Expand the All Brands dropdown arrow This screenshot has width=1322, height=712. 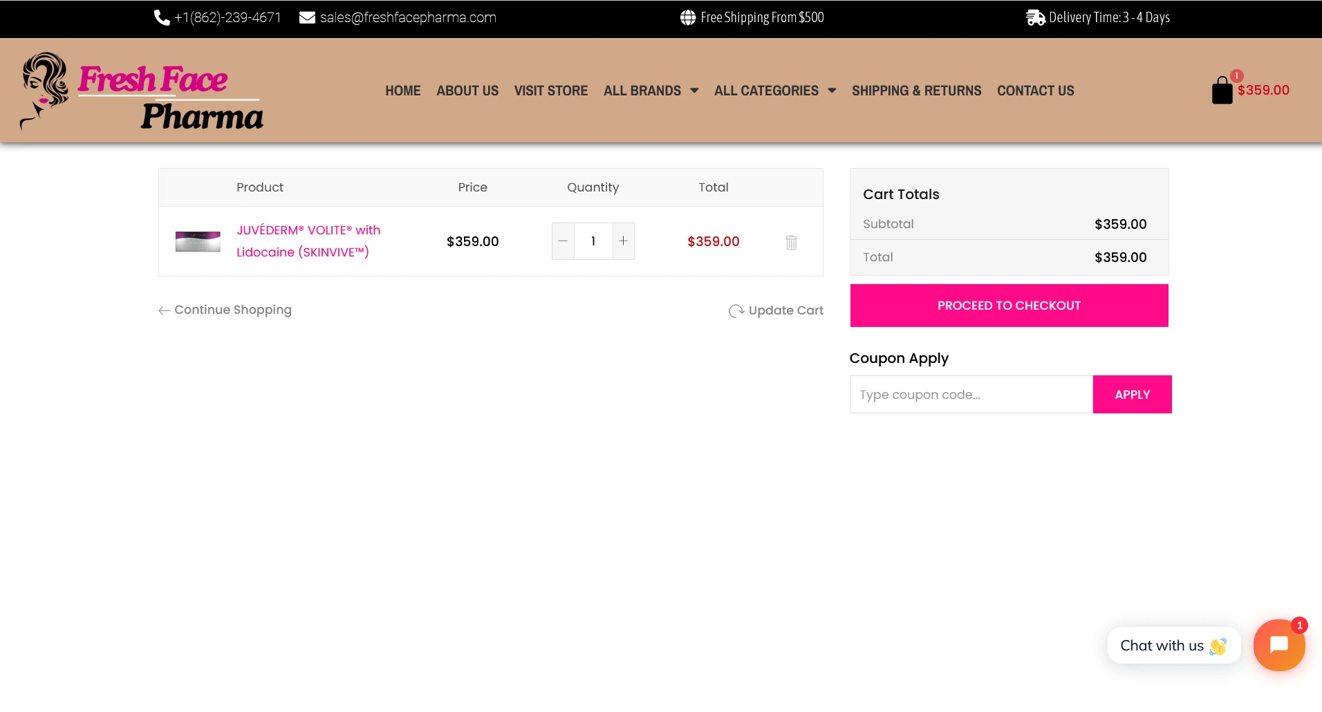tap(694, 91)
